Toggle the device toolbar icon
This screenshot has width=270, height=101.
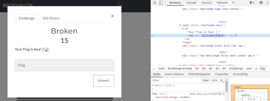point(161,3)
